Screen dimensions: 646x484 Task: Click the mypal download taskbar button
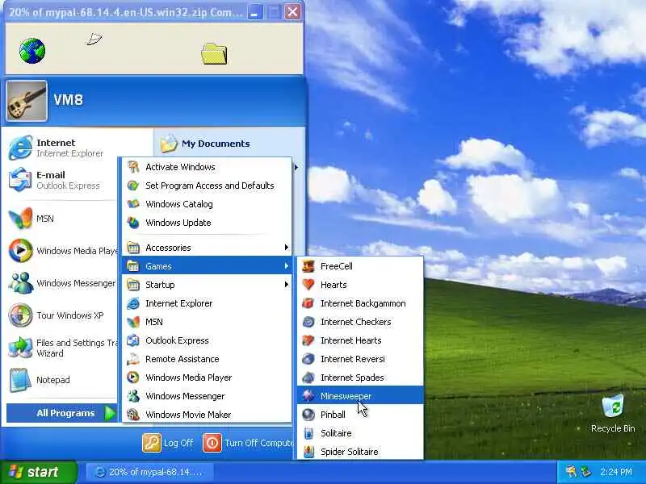150,472
